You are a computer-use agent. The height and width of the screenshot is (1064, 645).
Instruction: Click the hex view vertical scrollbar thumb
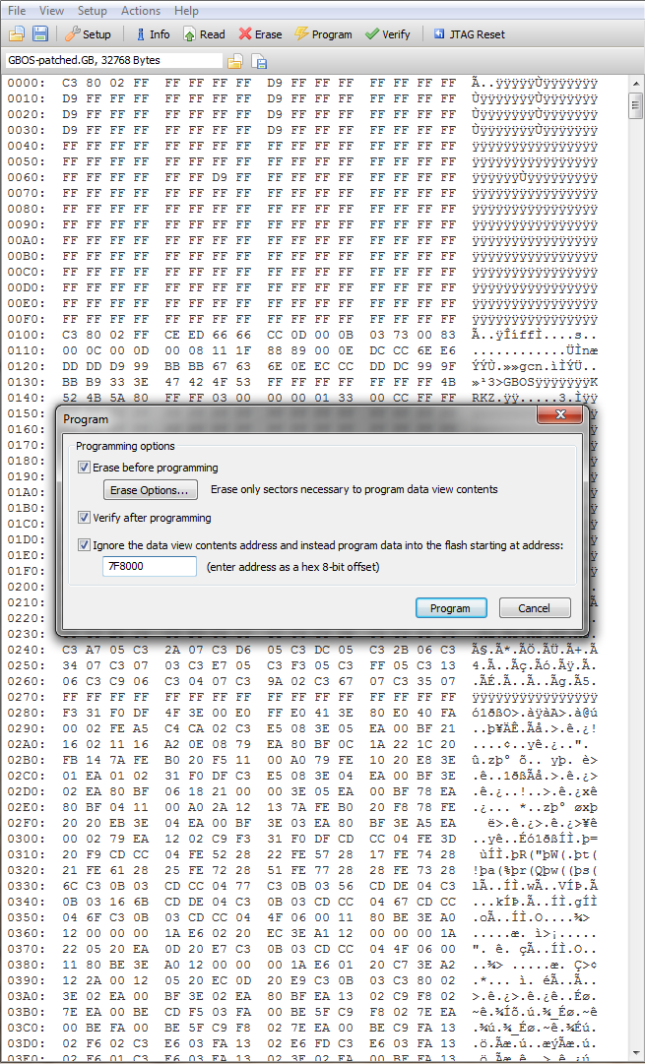(636, 105)
